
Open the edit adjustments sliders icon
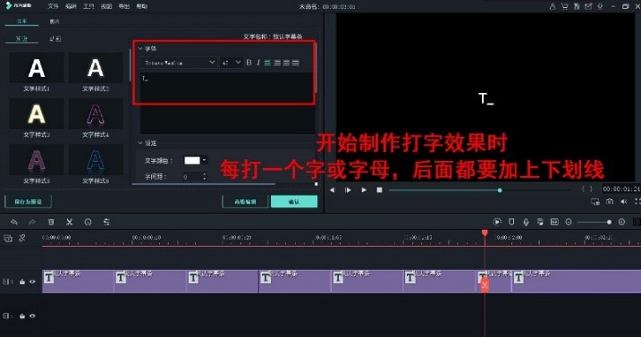[x=106, y=222]
